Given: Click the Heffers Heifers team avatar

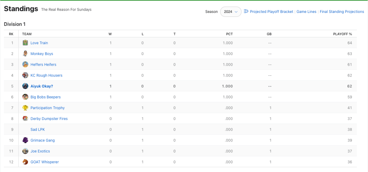Looking at the screenshot, I should pos(25,65).
